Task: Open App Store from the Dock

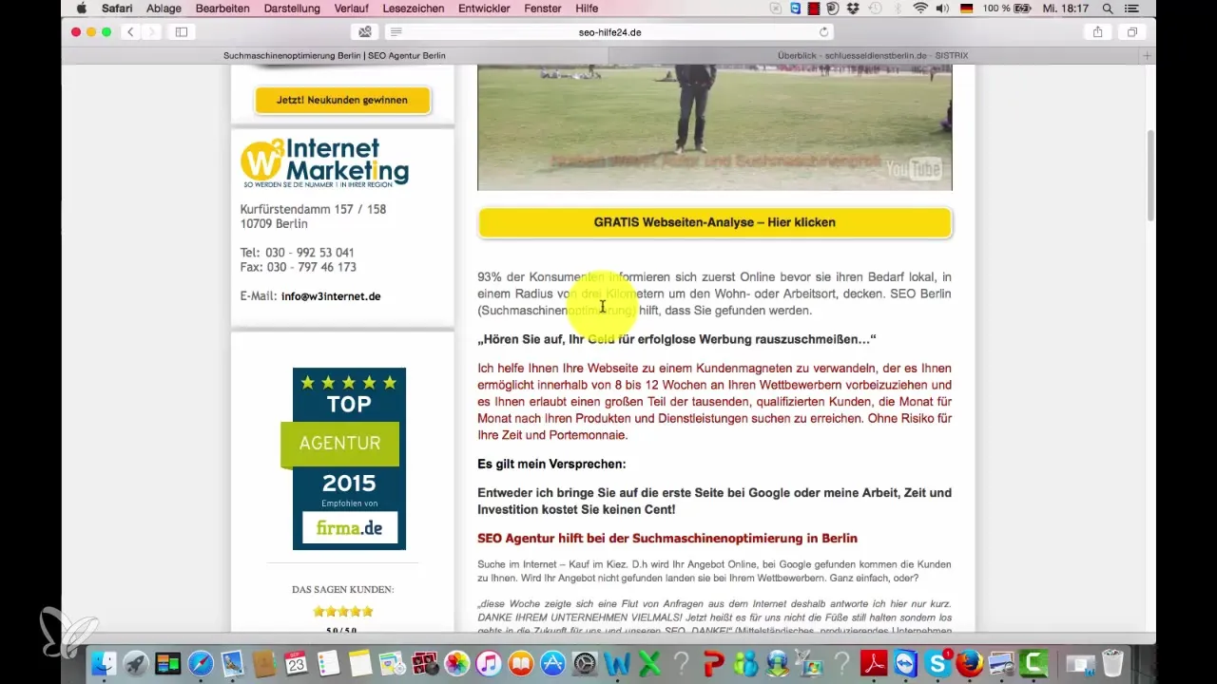Action: coord(552,663)
